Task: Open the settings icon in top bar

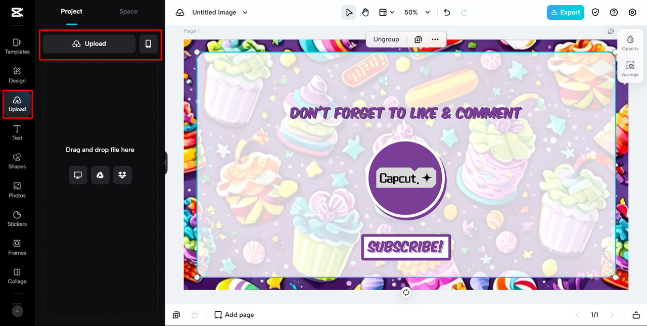Action: tap(632, 13)
